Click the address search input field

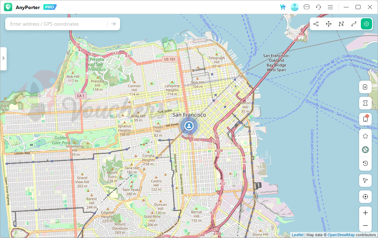pos(56,24)
